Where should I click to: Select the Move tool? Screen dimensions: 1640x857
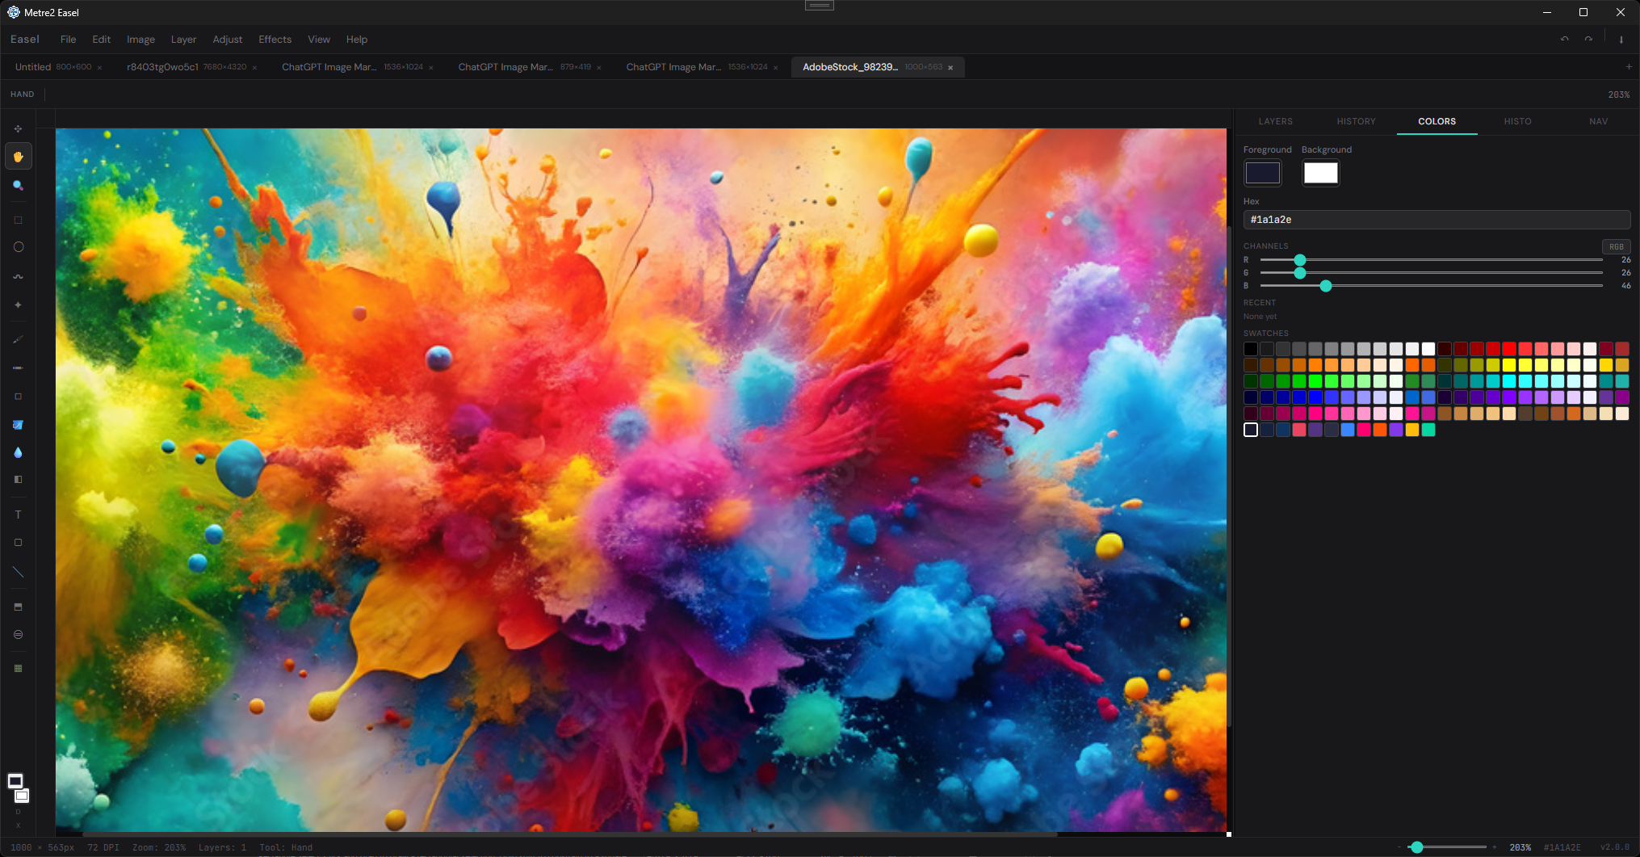point(18,129)
